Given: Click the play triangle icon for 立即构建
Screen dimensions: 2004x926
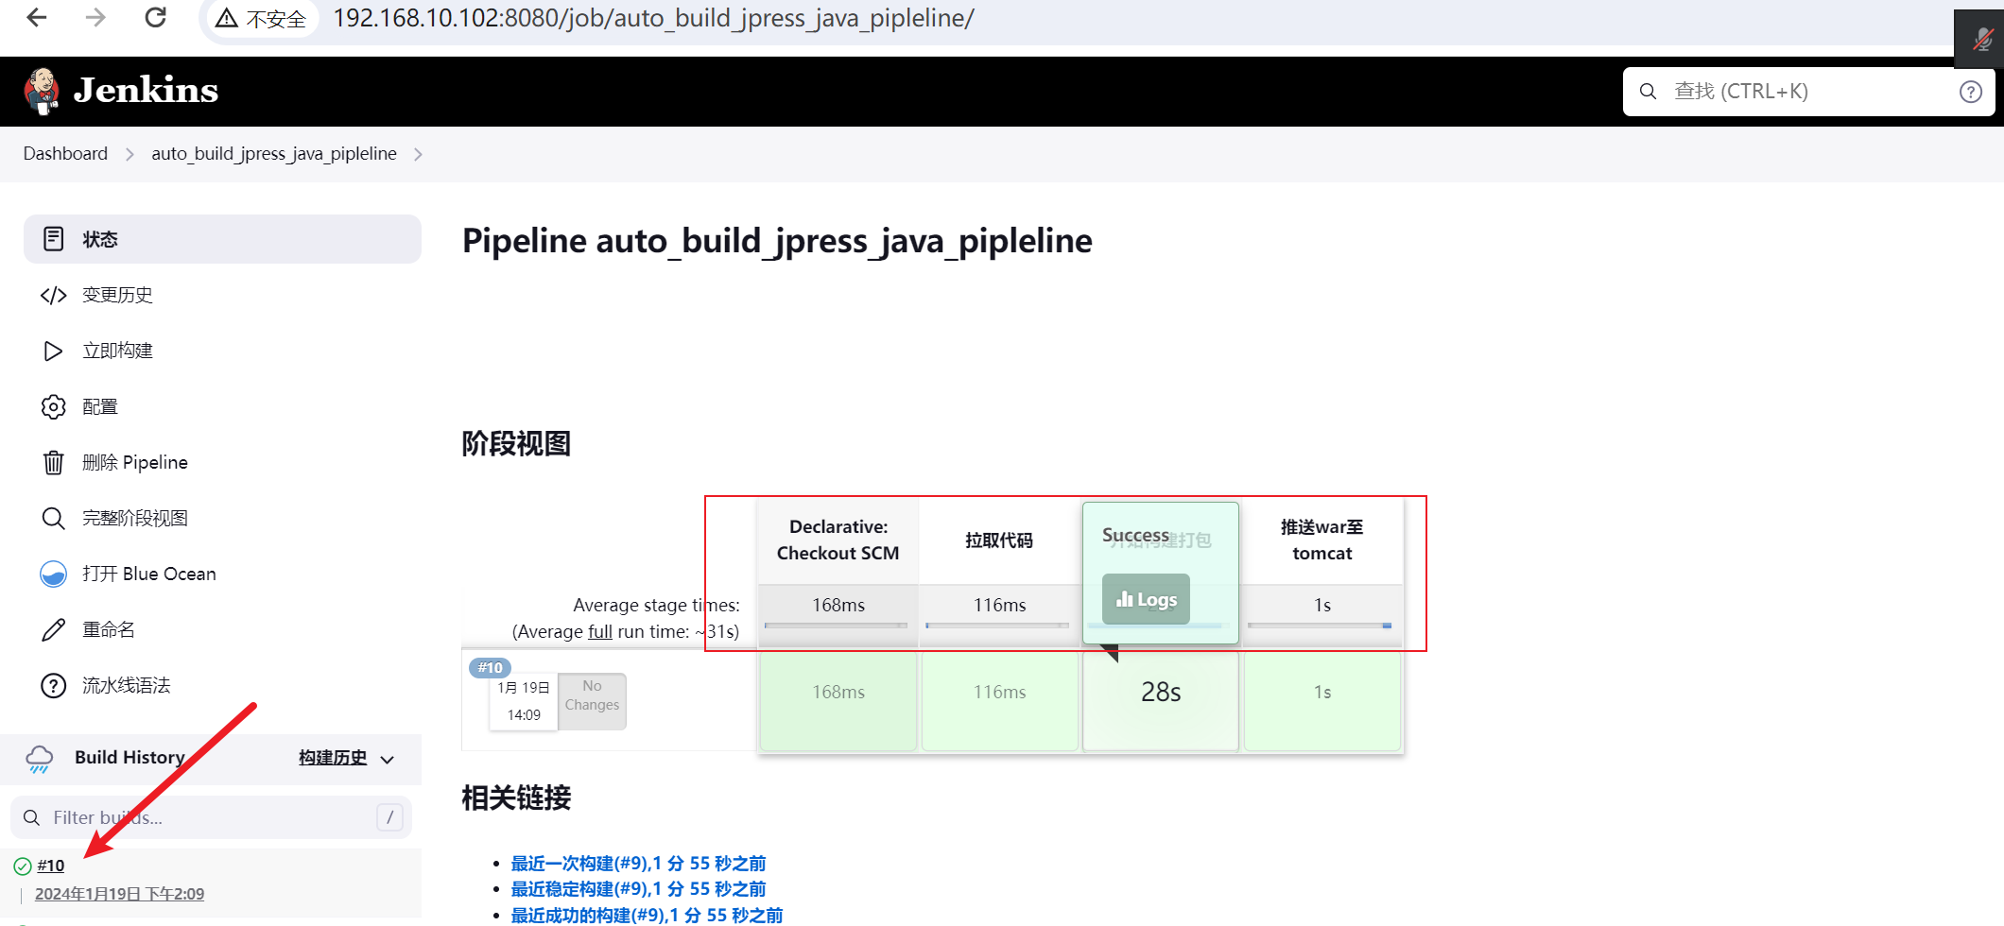Looking at the screenshot, I should (x=53, y=352).
